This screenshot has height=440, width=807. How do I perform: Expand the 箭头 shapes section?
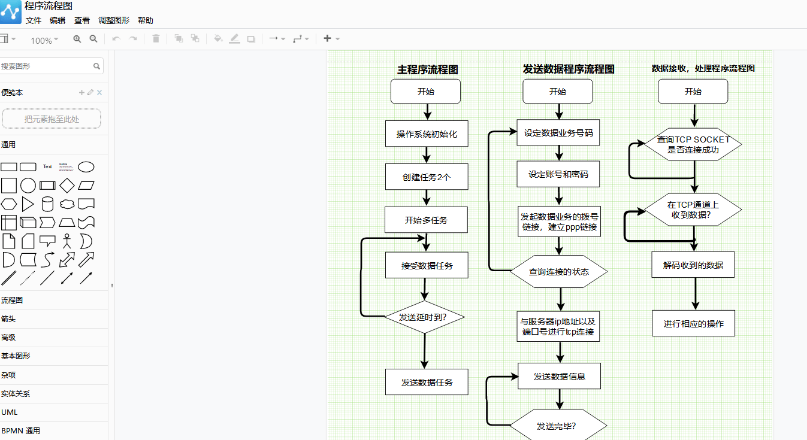pos(54,319)
